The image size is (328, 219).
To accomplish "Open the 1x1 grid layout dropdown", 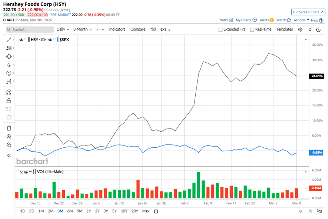I will [x=165, y=29].
